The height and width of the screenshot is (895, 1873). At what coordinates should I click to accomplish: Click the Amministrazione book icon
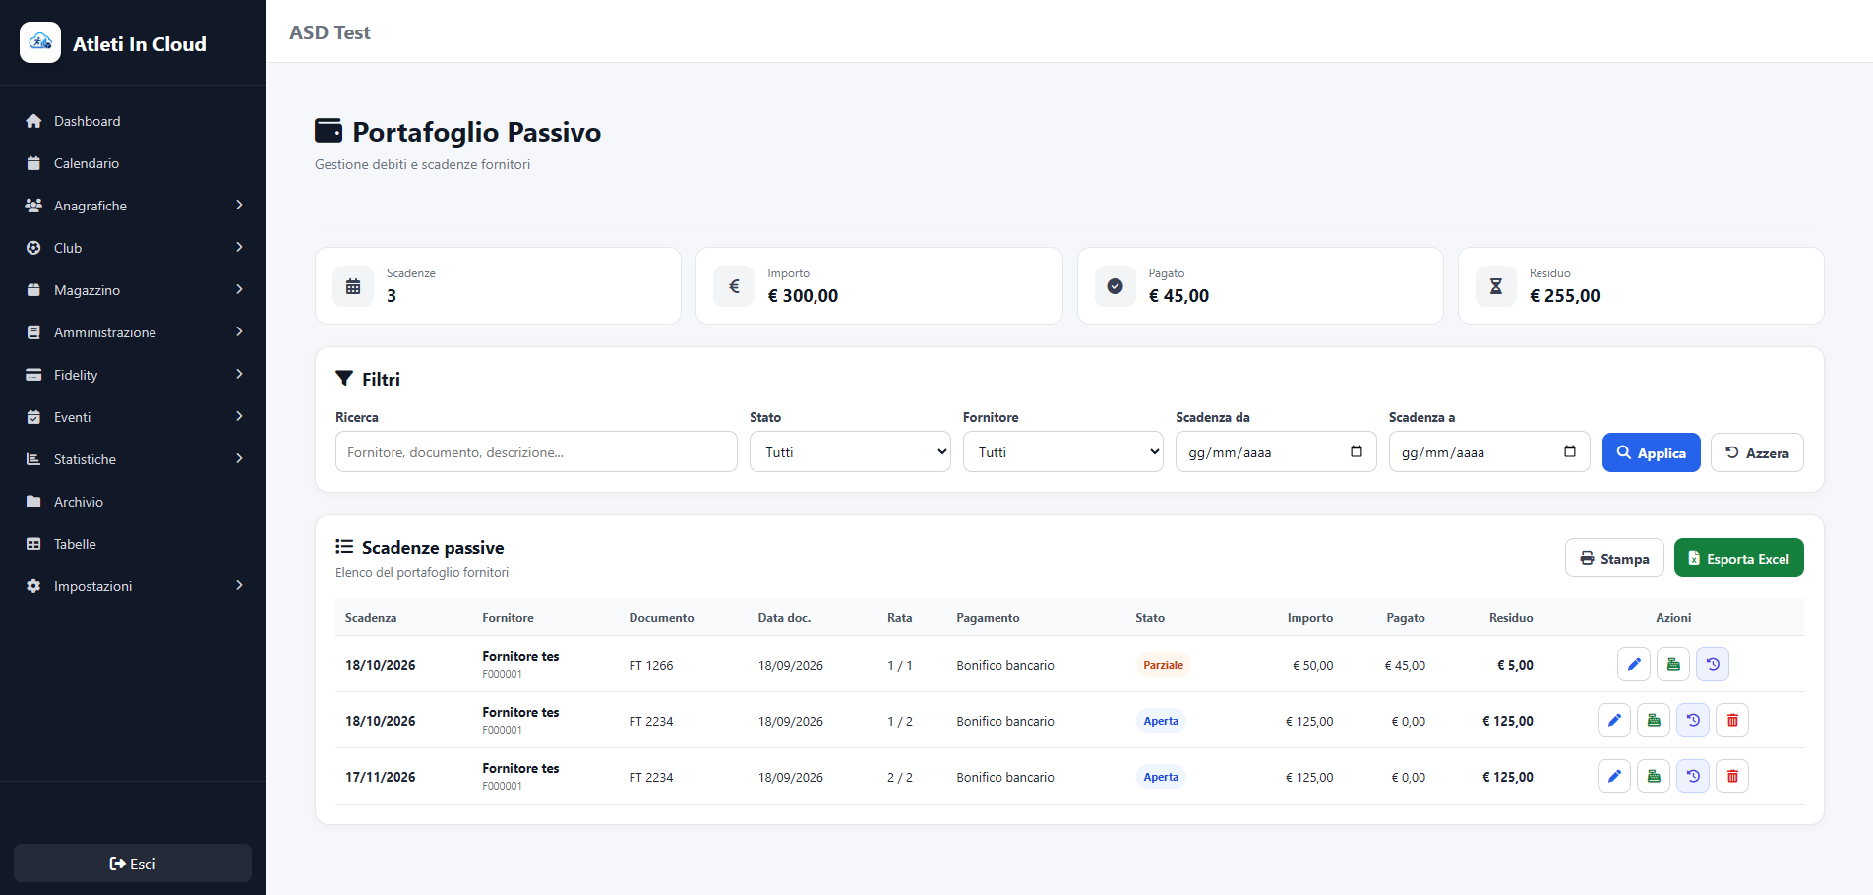coord(33,332)
